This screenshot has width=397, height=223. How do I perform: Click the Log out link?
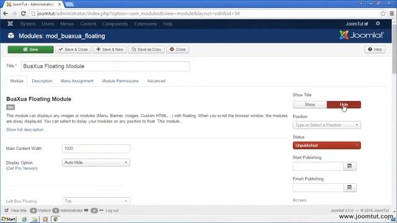[112, 211]
